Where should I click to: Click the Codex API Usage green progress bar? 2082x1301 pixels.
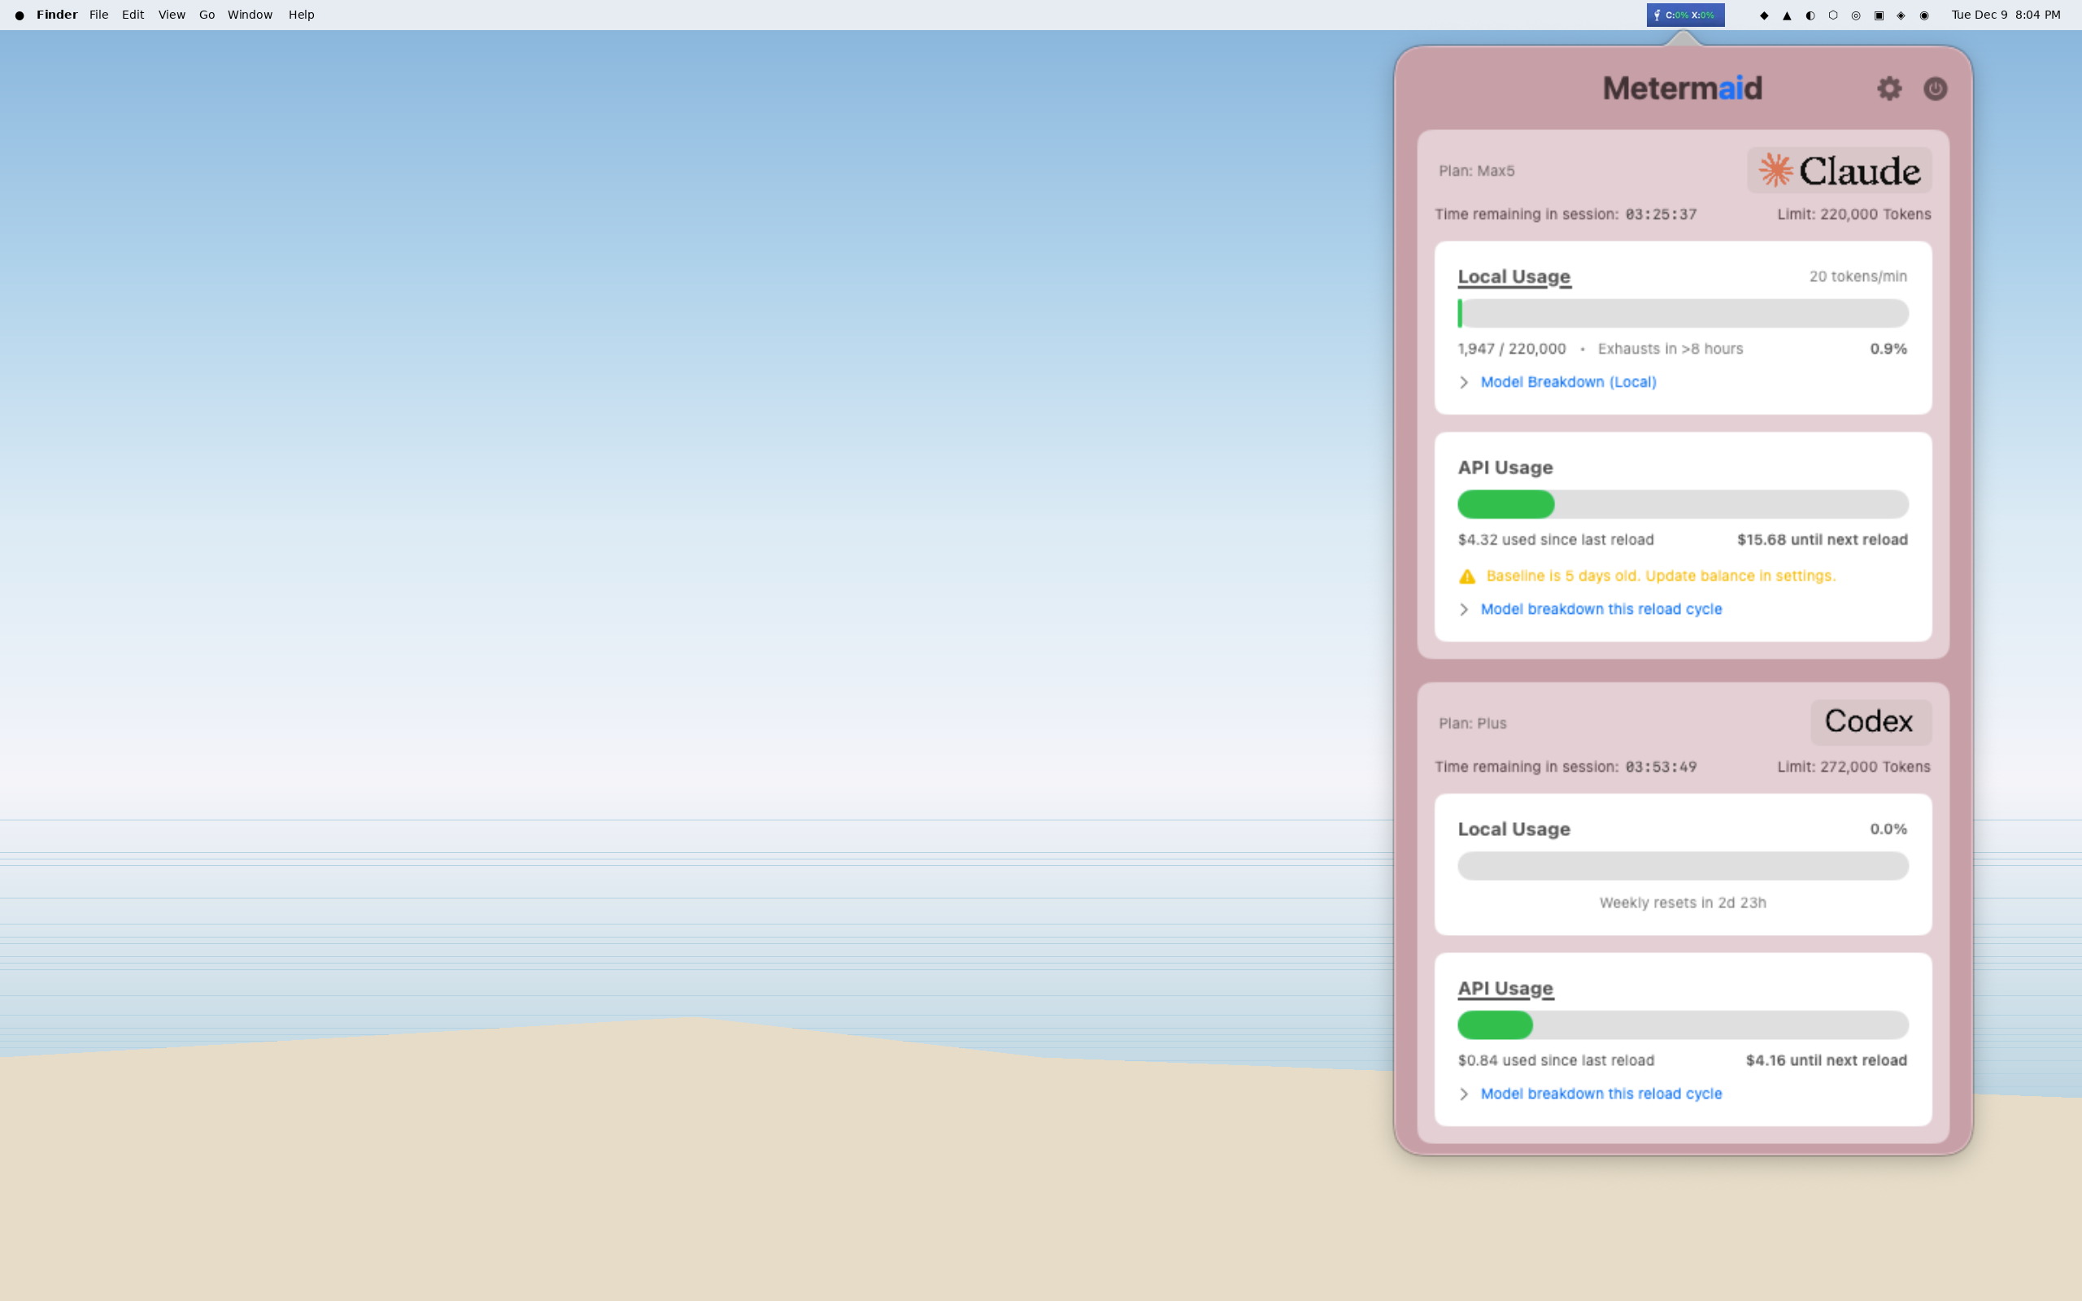[1494, 1025]
